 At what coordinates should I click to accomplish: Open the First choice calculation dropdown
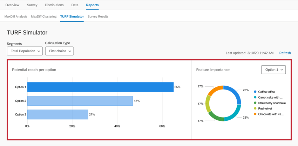tap(59, 51)
